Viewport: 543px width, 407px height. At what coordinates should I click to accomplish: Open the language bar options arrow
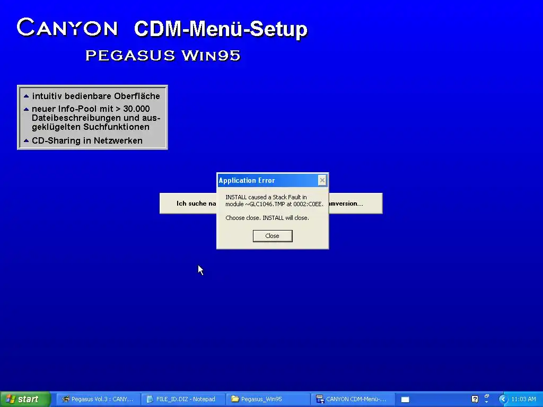[487, 402]
